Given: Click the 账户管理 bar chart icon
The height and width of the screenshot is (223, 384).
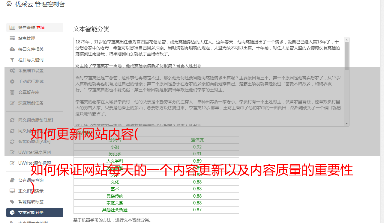Looking at the screenshot, I should (12, 28).
